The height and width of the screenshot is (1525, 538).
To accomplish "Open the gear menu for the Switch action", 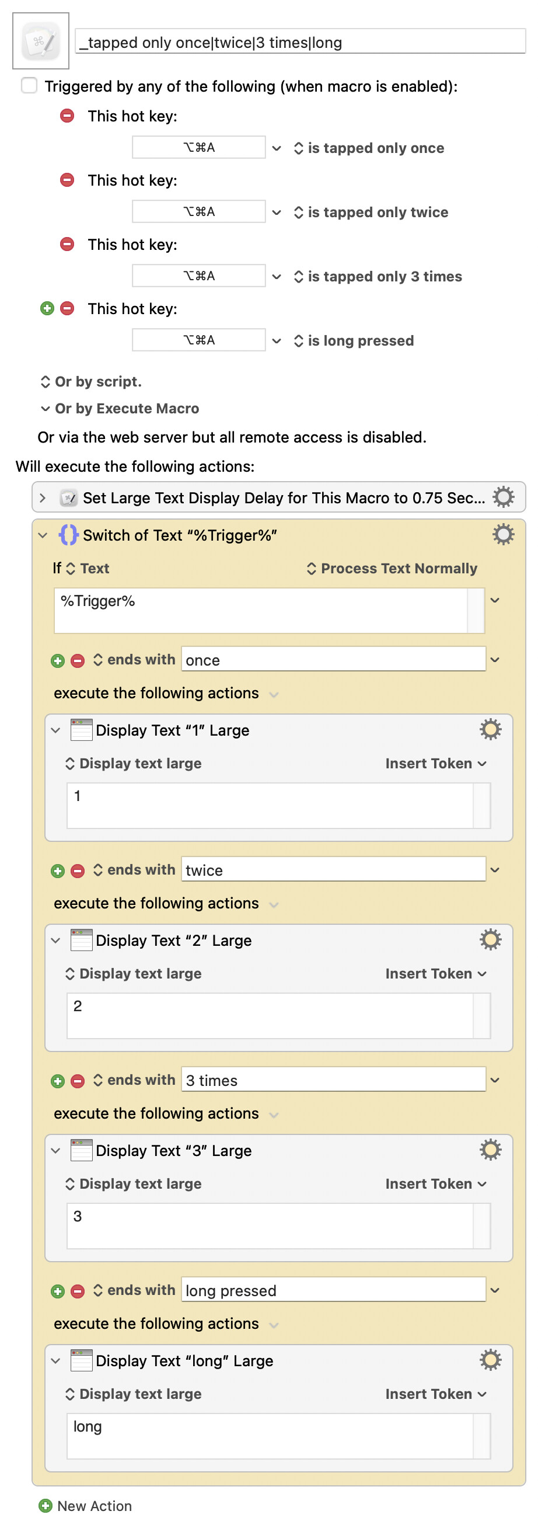I will pos(502,535).
